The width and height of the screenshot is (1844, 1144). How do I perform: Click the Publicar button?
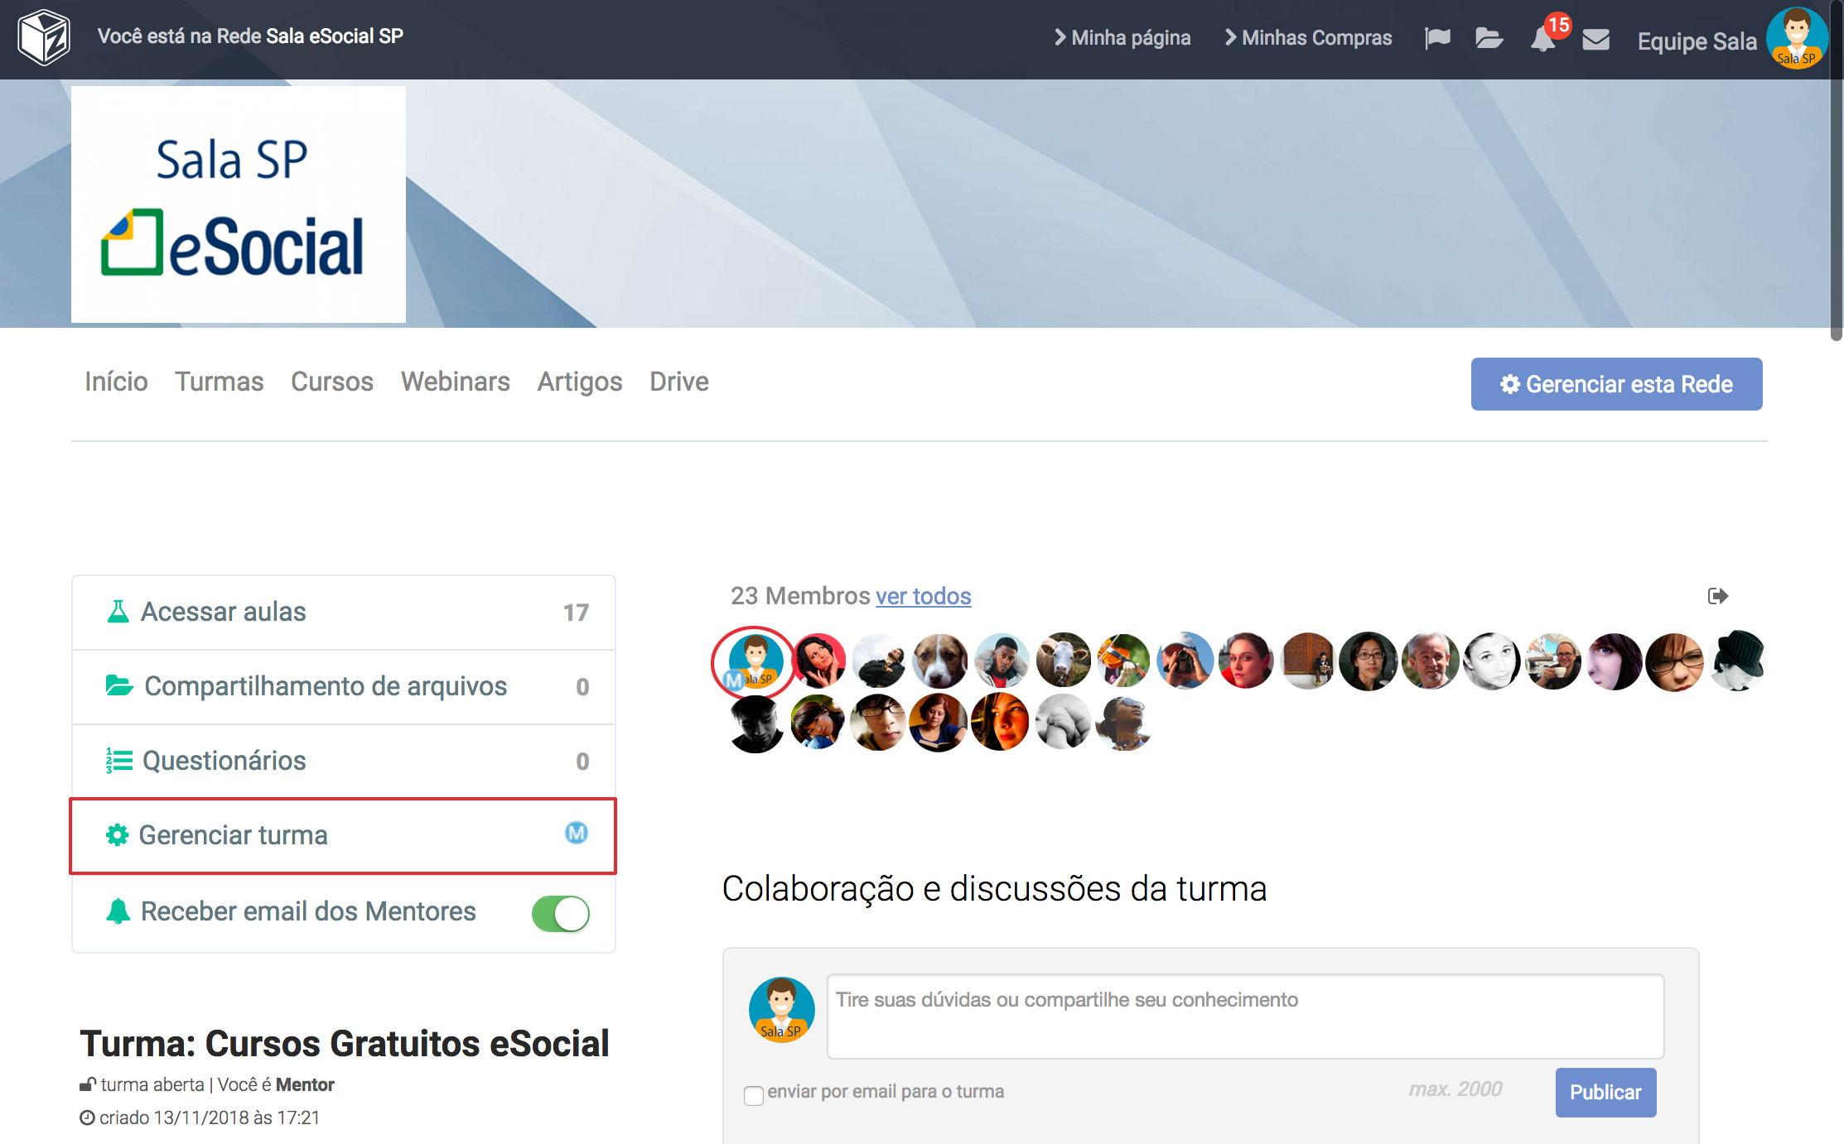coord(1605,1092)
